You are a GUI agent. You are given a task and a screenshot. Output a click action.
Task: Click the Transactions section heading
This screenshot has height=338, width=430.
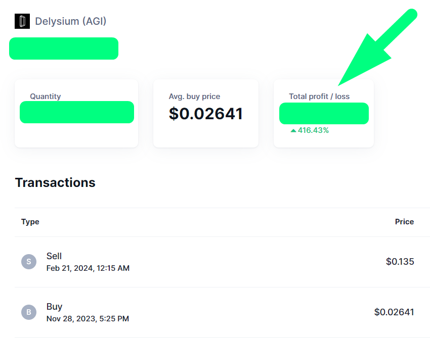tap(55, 182)
